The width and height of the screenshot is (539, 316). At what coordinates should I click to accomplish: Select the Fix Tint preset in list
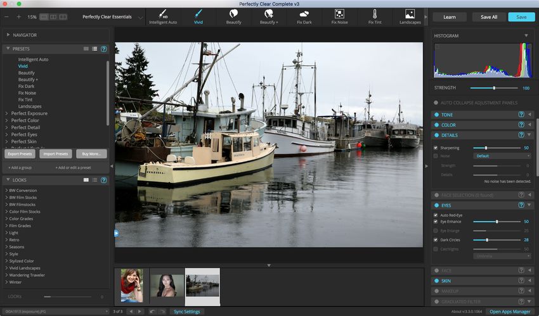click(25, 99)
